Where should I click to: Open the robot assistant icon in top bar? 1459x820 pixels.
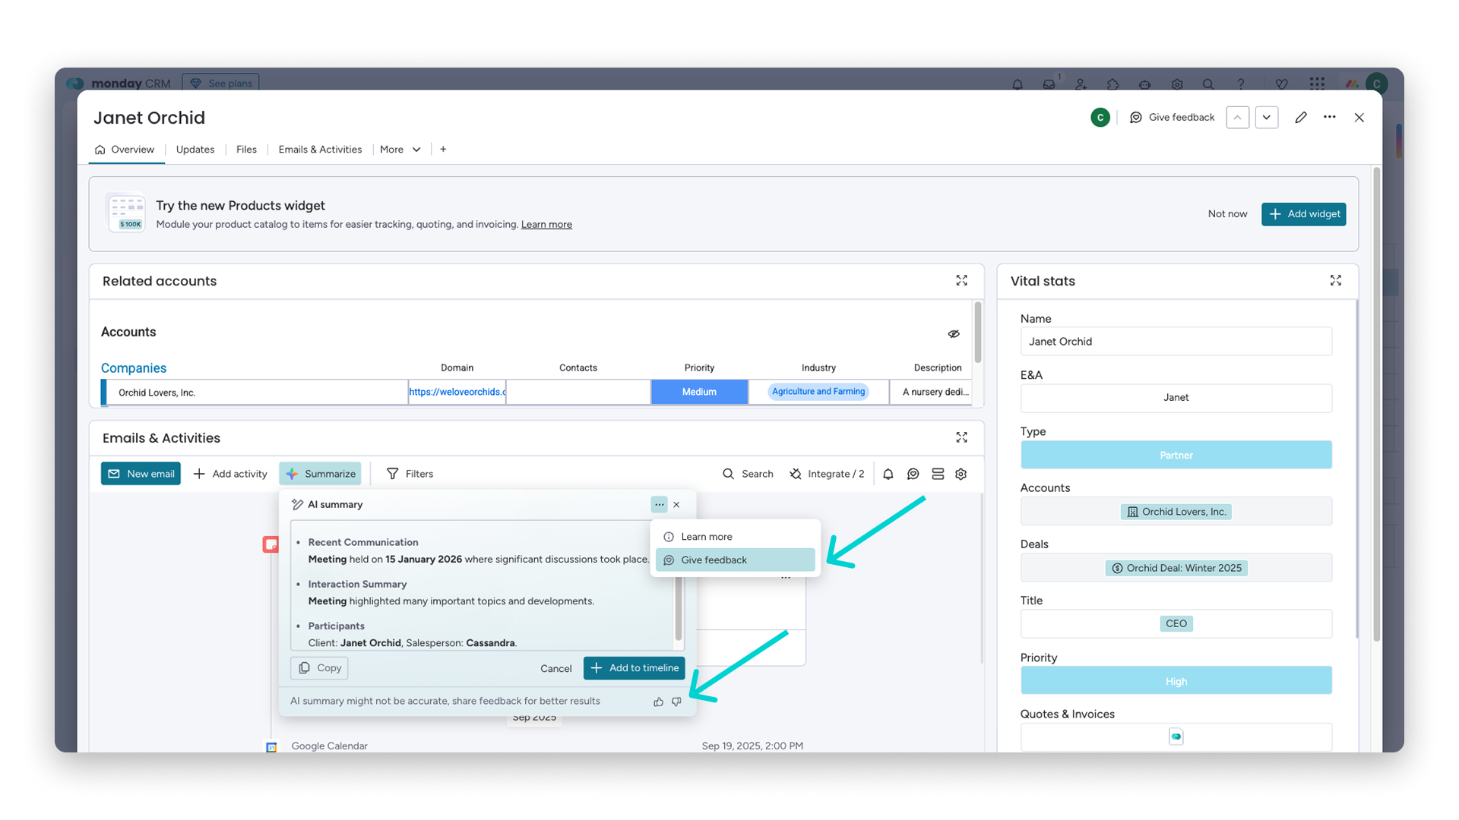(x=1145, y=84)
